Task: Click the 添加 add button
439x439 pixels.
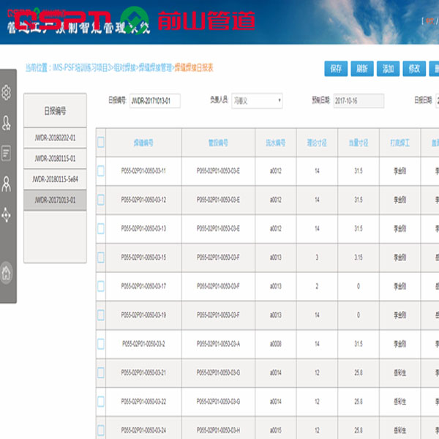Action: click(x=387, y=69)
